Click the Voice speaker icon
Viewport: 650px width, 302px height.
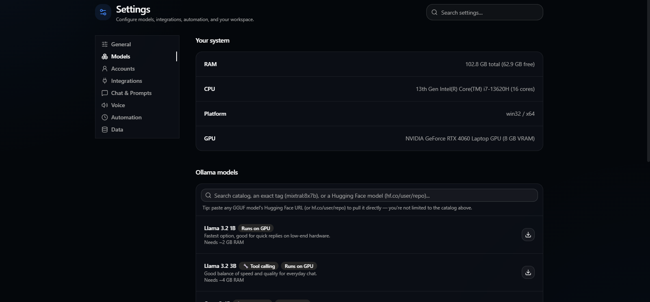(105, 105)
